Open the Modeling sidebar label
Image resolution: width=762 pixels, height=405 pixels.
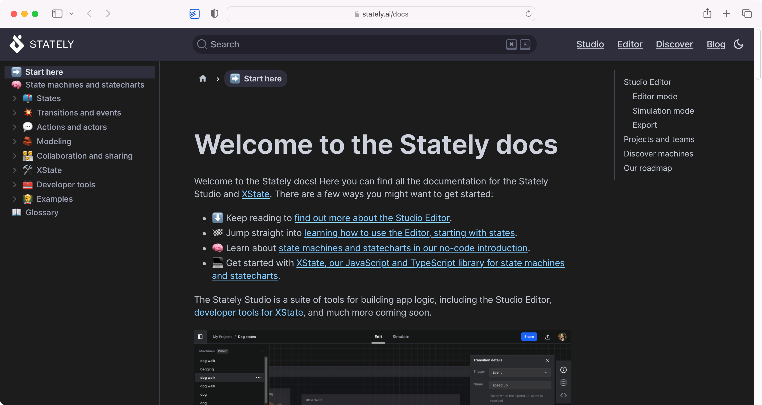(x=54, y=142)
